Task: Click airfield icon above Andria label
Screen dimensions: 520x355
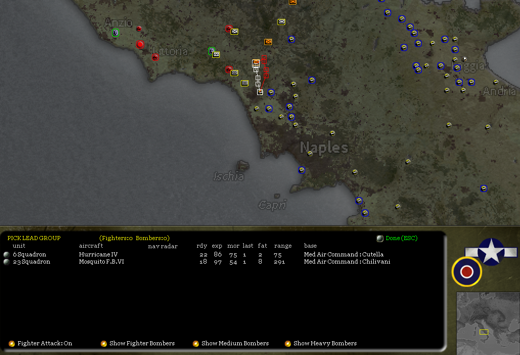Action: coord(496,82)
